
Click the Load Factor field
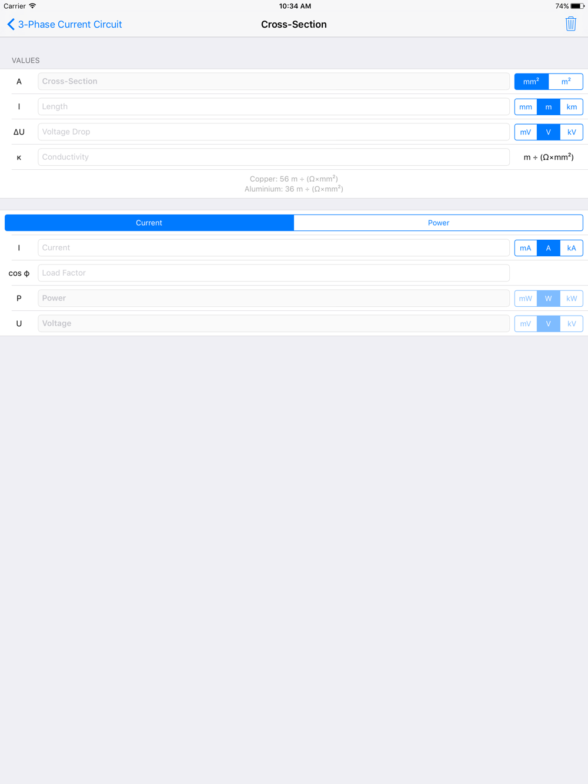[273, 273]
